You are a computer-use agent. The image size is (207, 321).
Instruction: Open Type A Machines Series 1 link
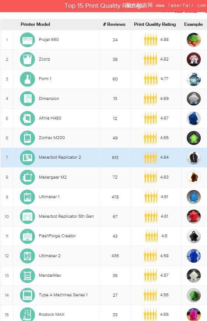pyautogui.click(x=63, y=295)
